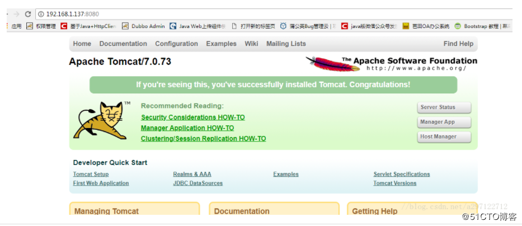Click the http://www.apache.org/ text

[416, 68]
